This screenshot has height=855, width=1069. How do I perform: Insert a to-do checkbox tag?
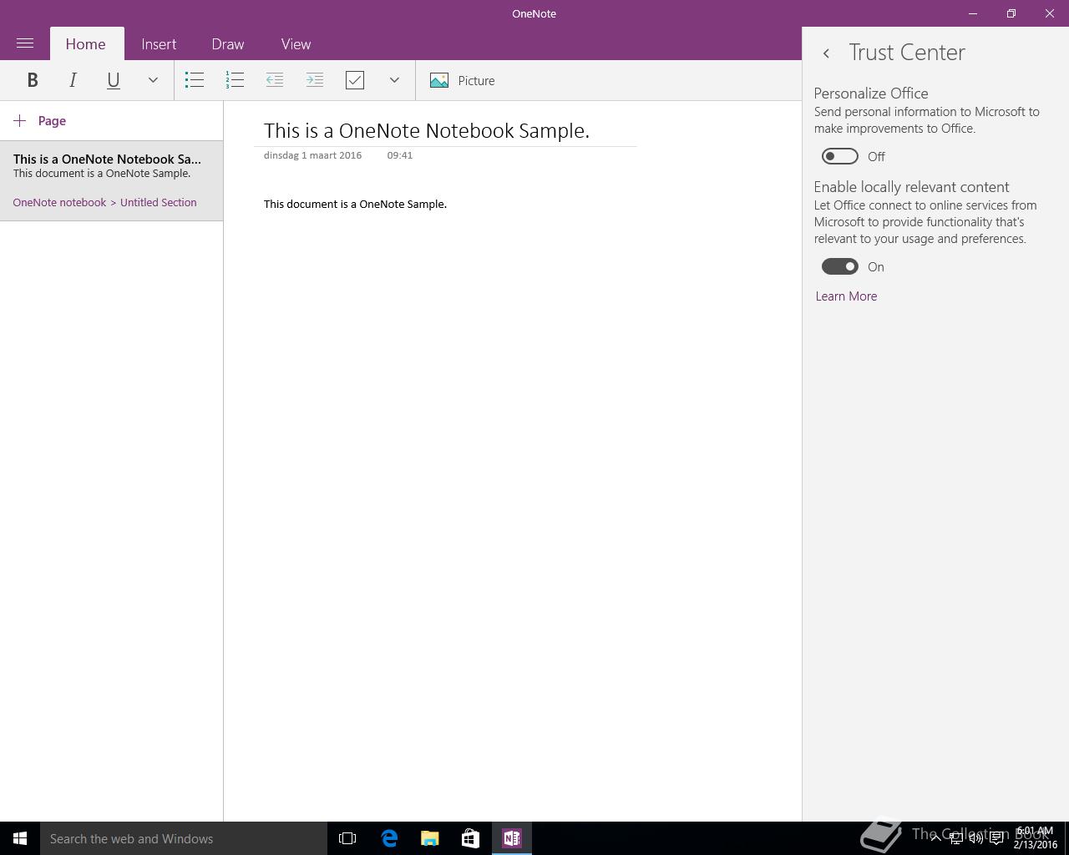[355, 80]
